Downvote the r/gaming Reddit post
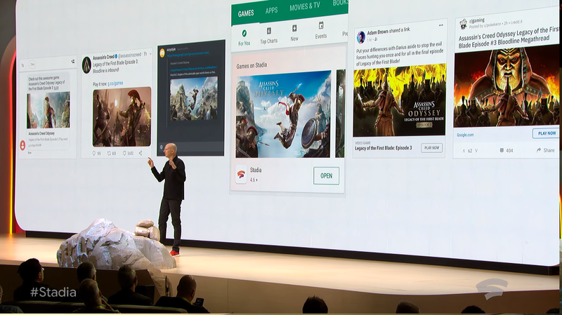This screenshot has height=315, width=562. 476,151
